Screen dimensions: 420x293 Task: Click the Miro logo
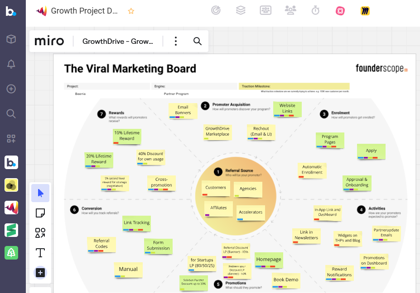point(50,42)
